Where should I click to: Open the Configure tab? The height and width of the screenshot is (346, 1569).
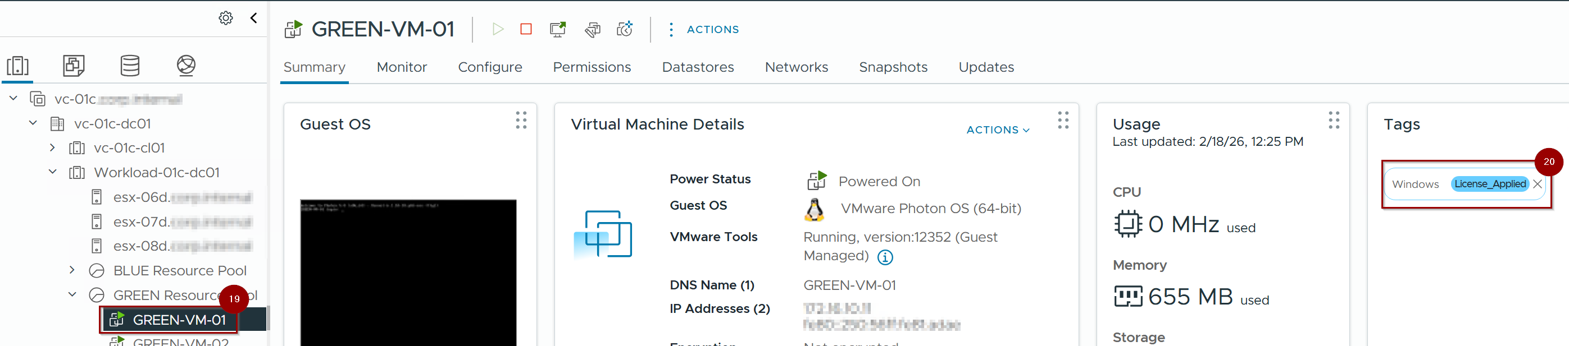pyautogui.click(x=490, y=67)
